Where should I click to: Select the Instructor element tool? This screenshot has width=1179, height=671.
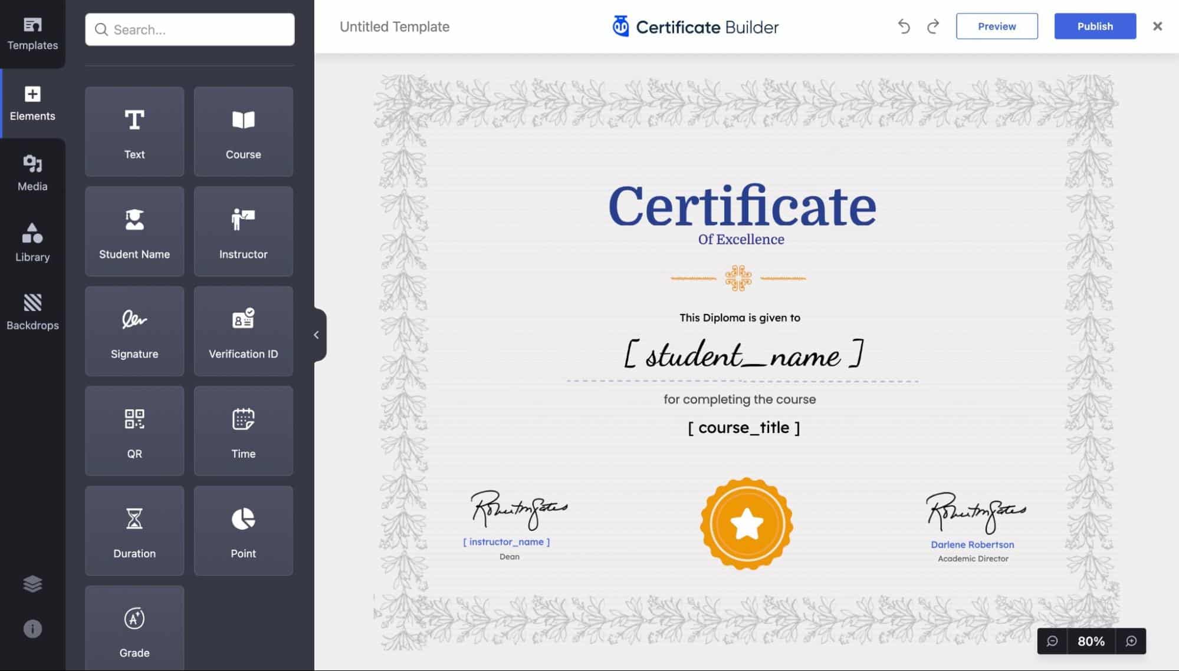click(243, 231)
